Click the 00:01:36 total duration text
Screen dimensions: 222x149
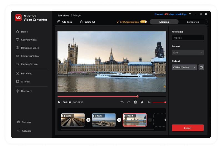[x=79, y=102]
